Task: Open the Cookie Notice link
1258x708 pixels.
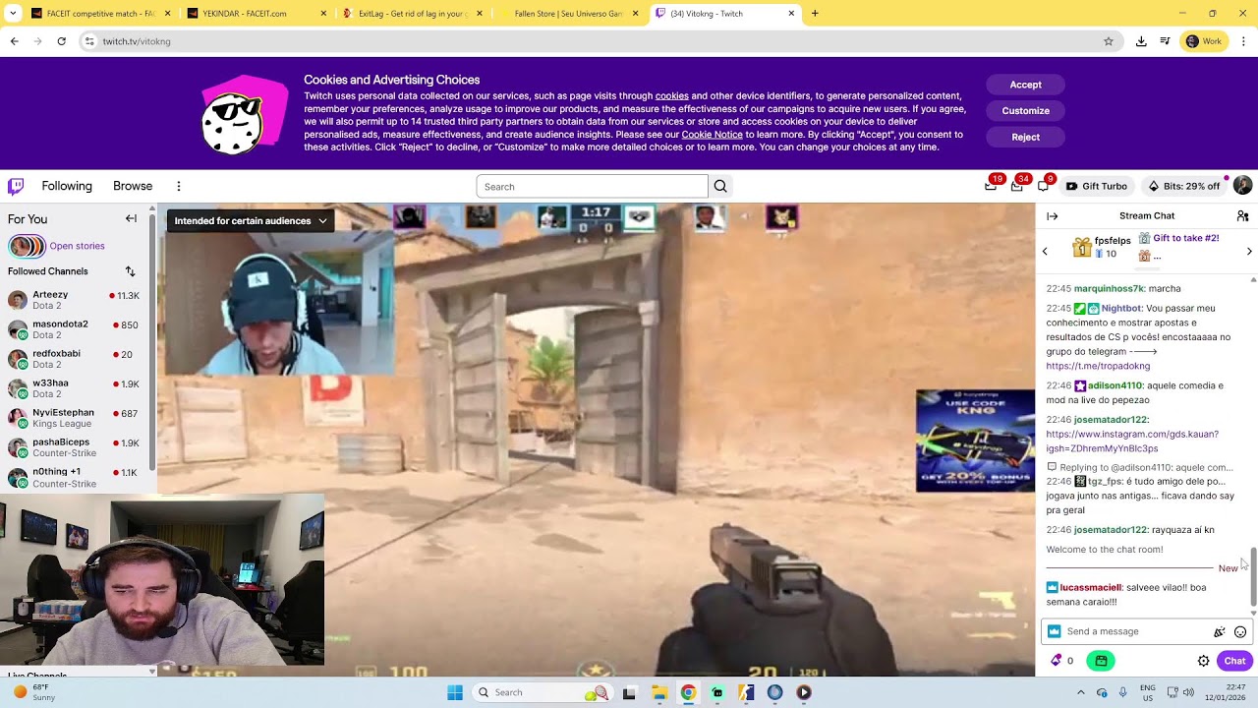Action: pos(712,135)
